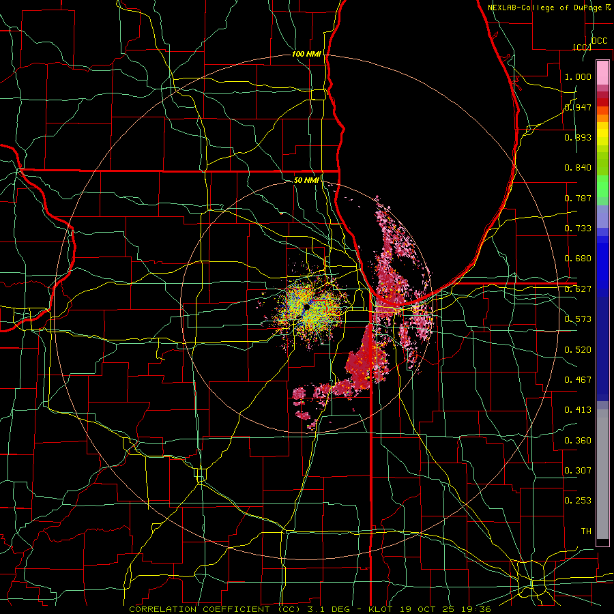Click the KLOT radar site identifier
614x614 pixels.
click(381, 609)
